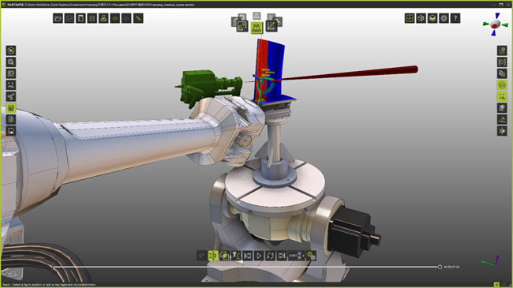Click the simulation timeline slider handle

(x=440, y=267)
